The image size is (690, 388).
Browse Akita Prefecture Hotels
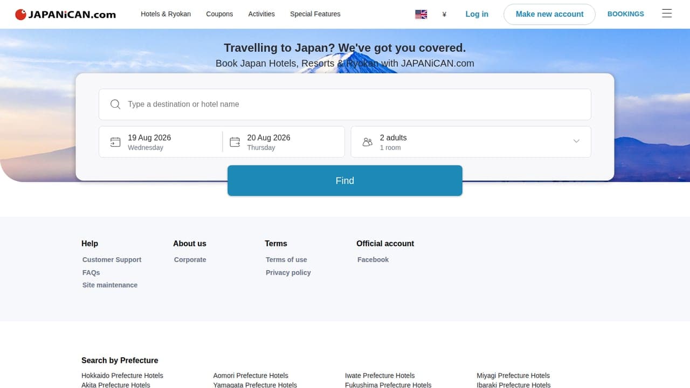(116, 385)
